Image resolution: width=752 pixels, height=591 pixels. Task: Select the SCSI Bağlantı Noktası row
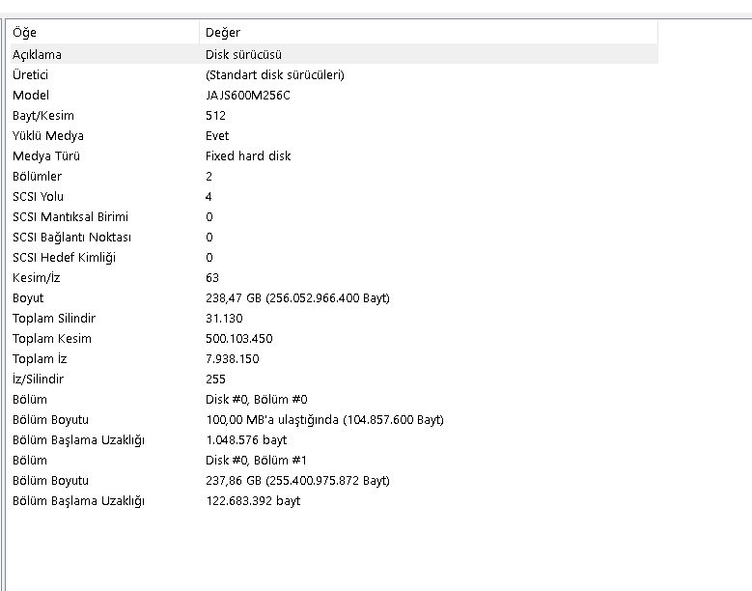pyautogui.click(x=334, y=237)
